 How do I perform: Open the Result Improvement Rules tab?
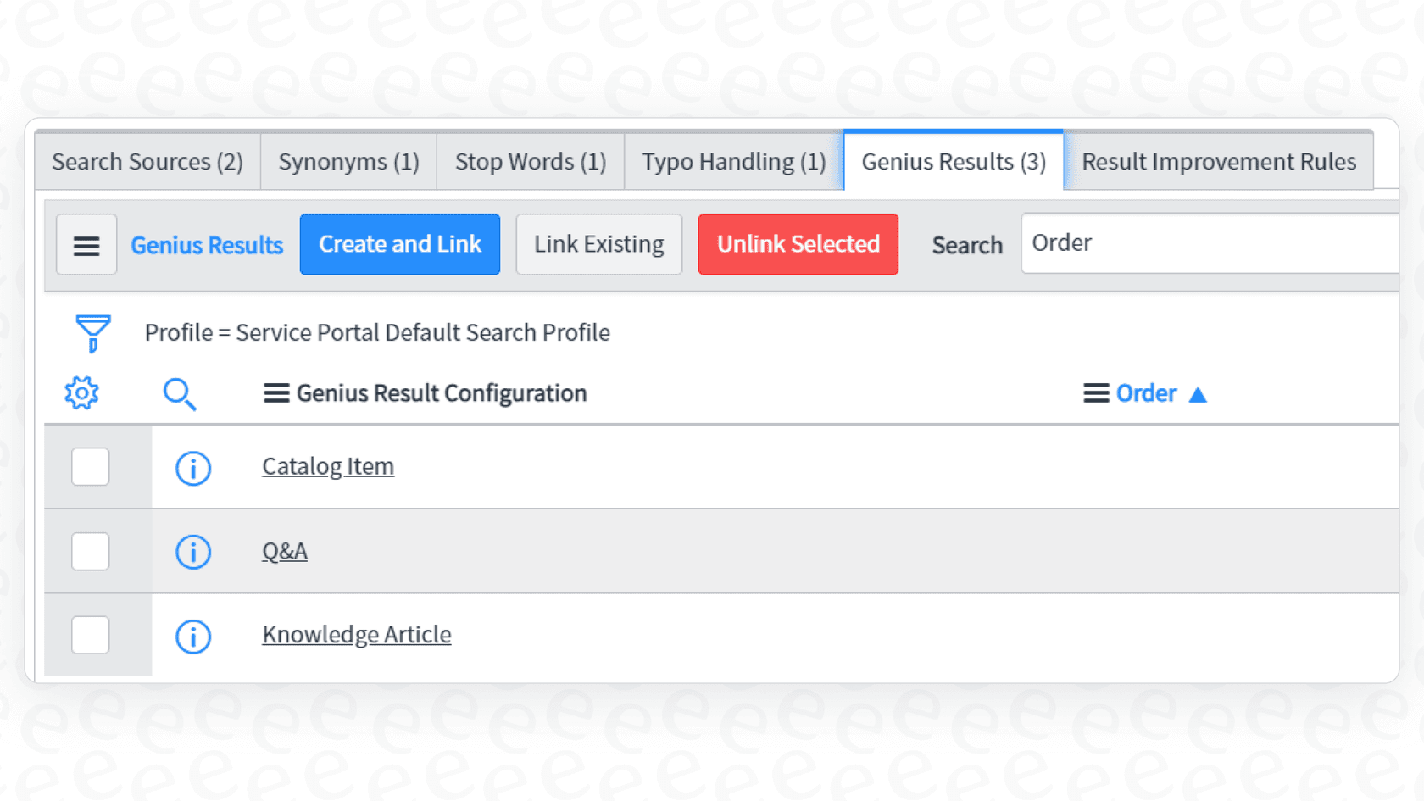click(1219, 161)
